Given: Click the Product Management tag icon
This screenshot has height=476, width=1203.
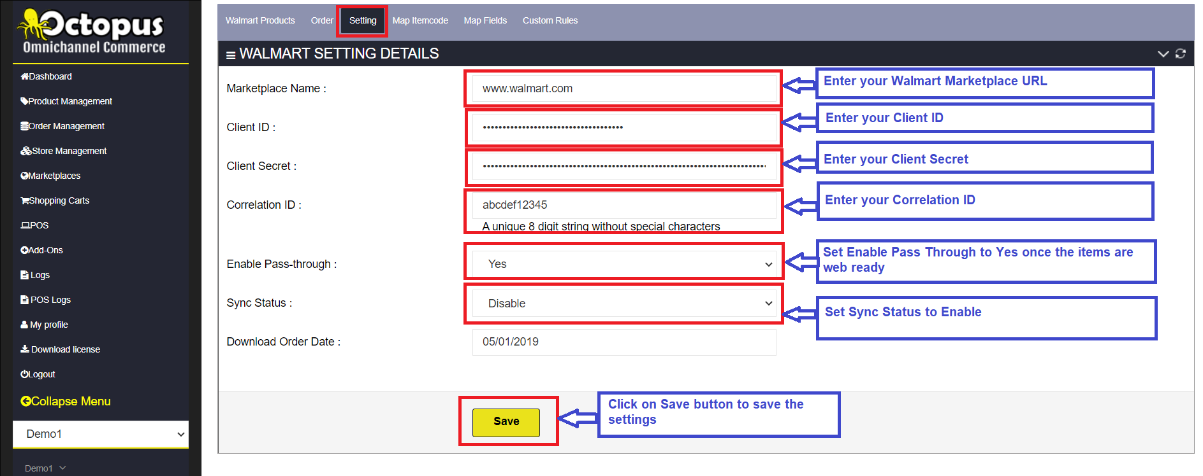Looking at the screenshot, I should tap(24, 101).
